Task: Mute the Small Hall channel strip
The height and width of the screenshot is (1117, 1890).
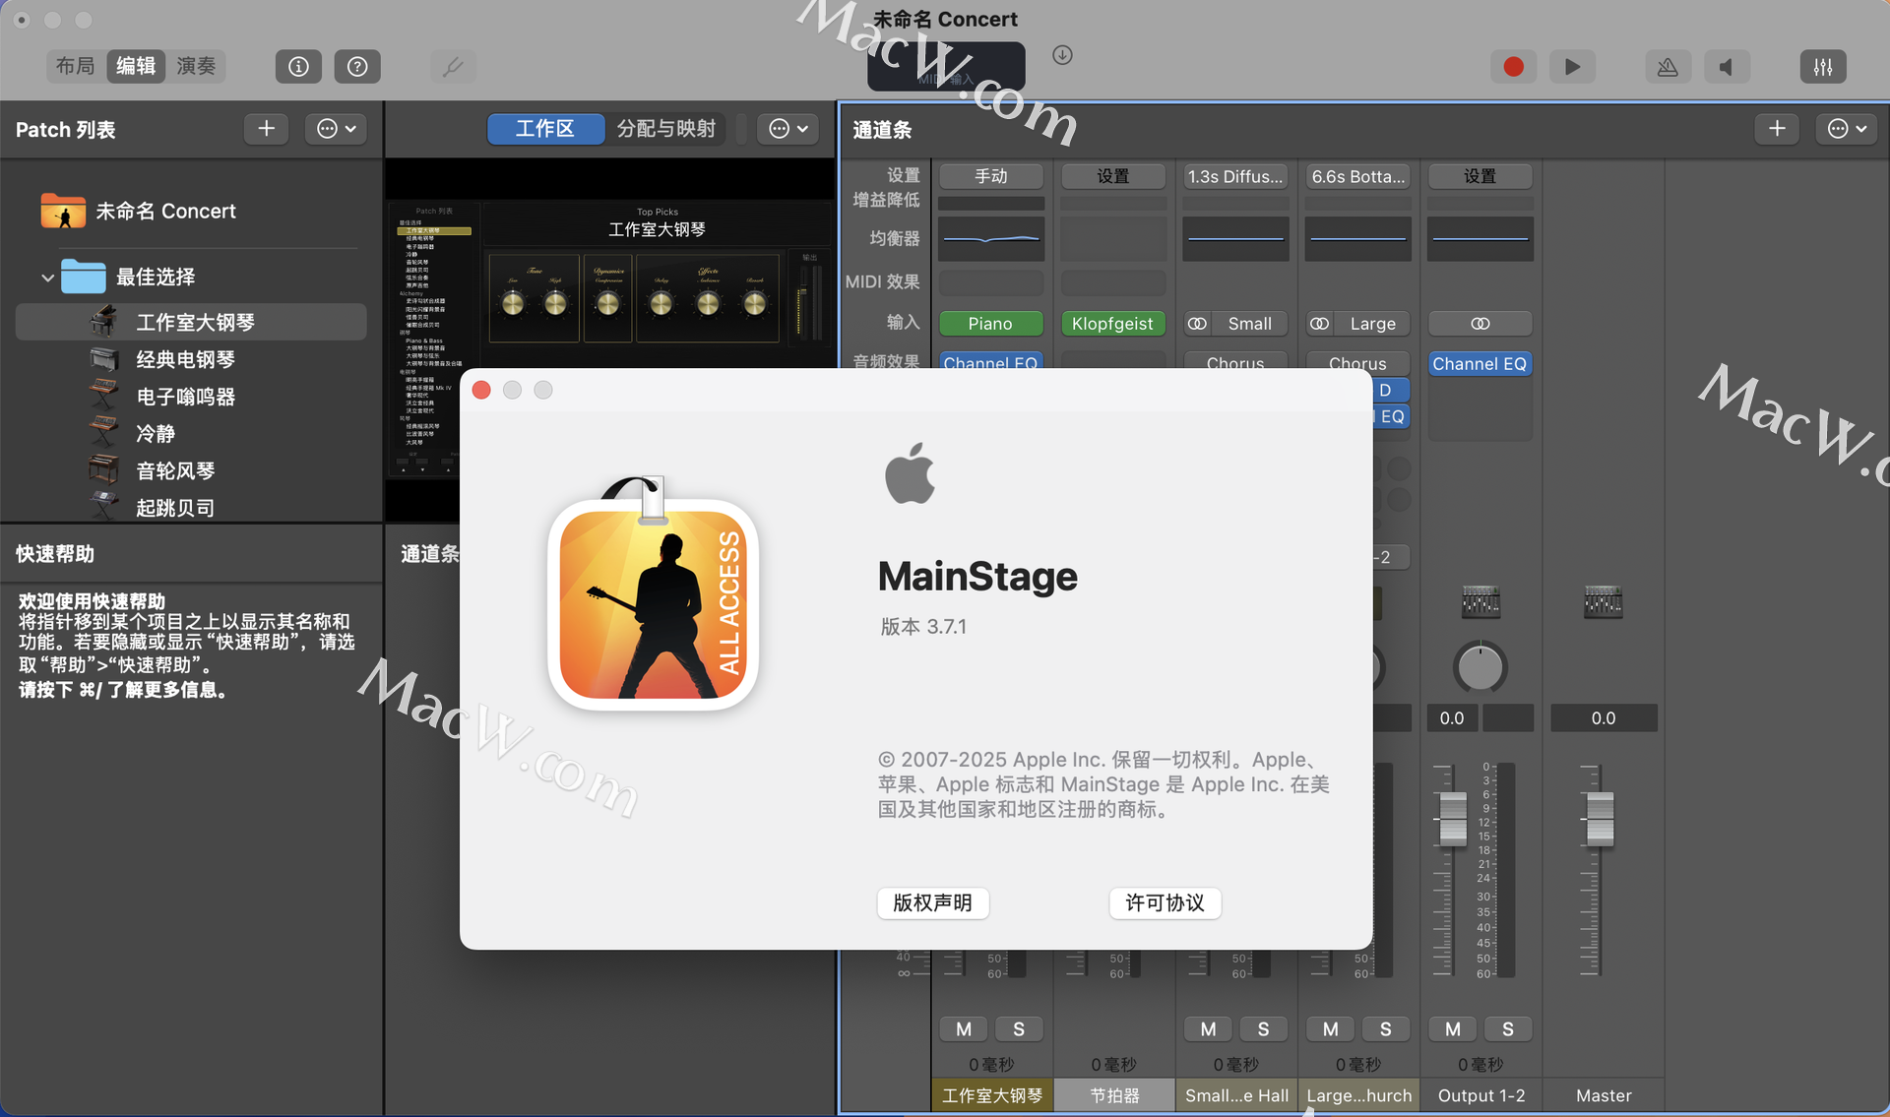Action: [x=1208, y=1028]
